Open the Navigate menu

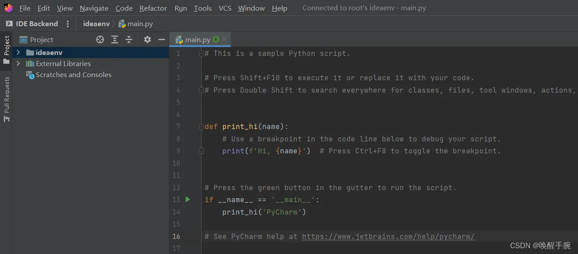pyautogui.click(x=94, y=8)
